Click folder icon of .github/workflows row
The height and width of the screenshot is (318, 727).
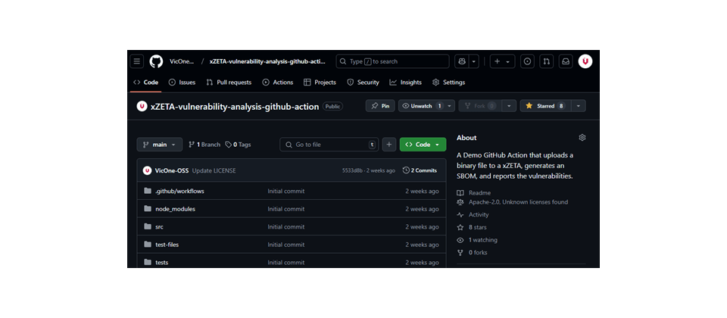(x=148, y=191)
